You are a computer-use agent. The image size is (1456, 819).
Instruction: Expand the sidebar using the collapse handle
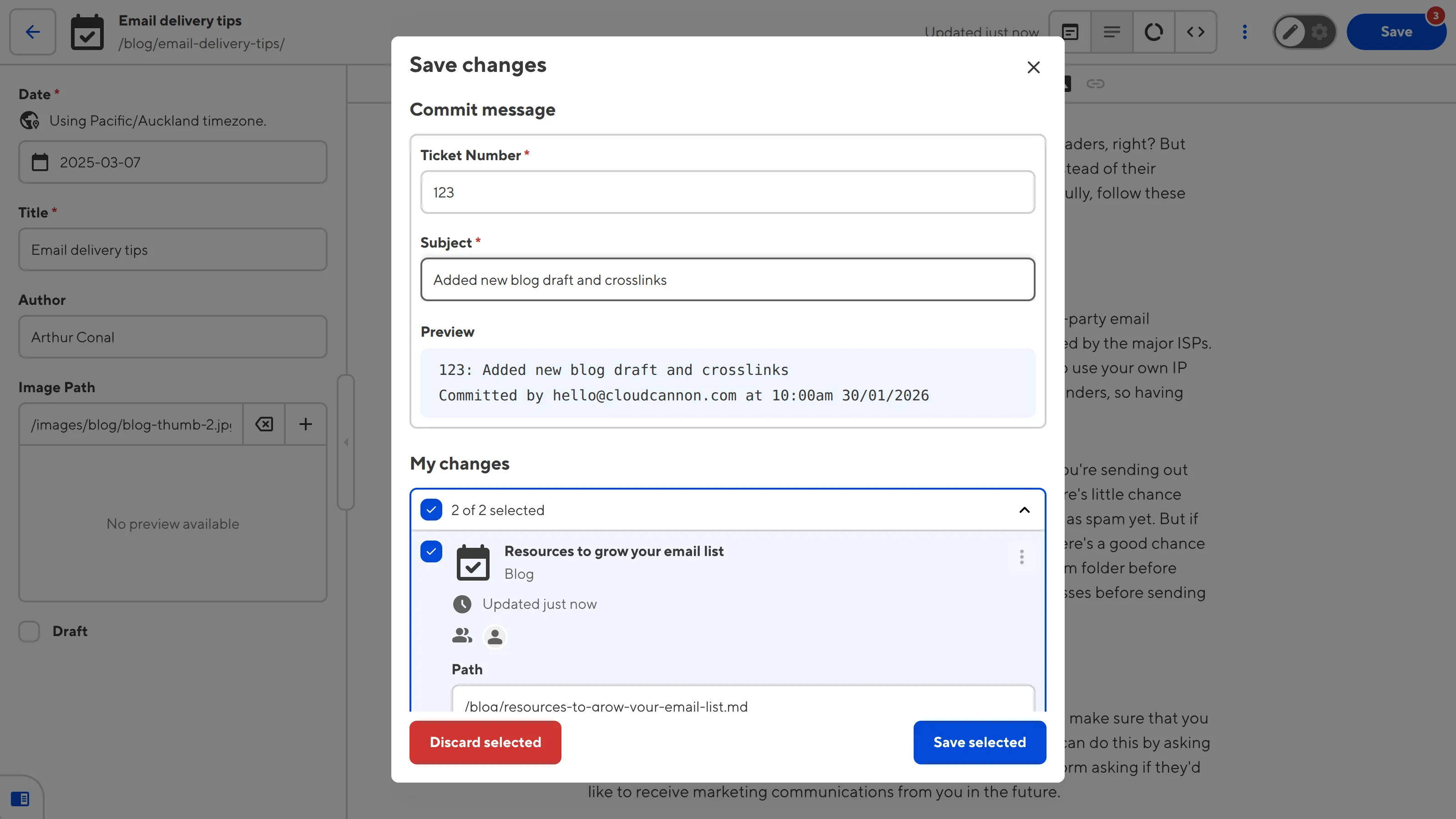click(x=346, y=443)
